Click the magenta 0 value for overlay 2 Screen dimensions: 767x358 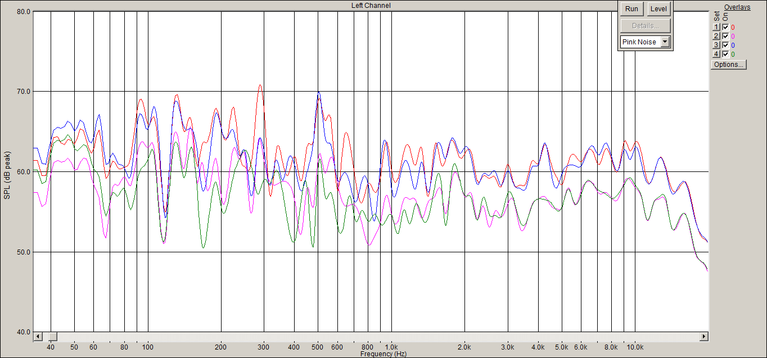coord(733,36)
